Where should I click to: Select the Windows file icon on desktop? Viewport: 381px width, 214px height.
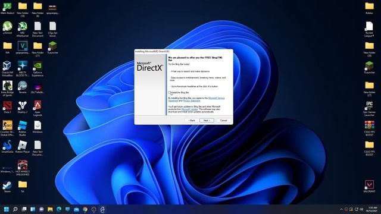point(38,127)
